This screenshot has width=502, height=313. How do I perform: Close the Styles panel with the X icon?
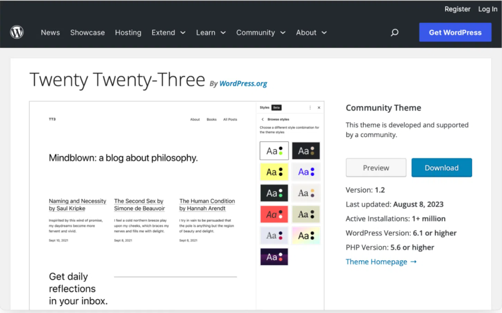coord(319,108)
